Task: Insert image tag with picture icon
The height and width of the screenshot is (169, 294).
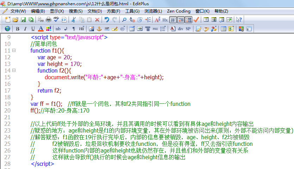Action: tap(91, 29)
